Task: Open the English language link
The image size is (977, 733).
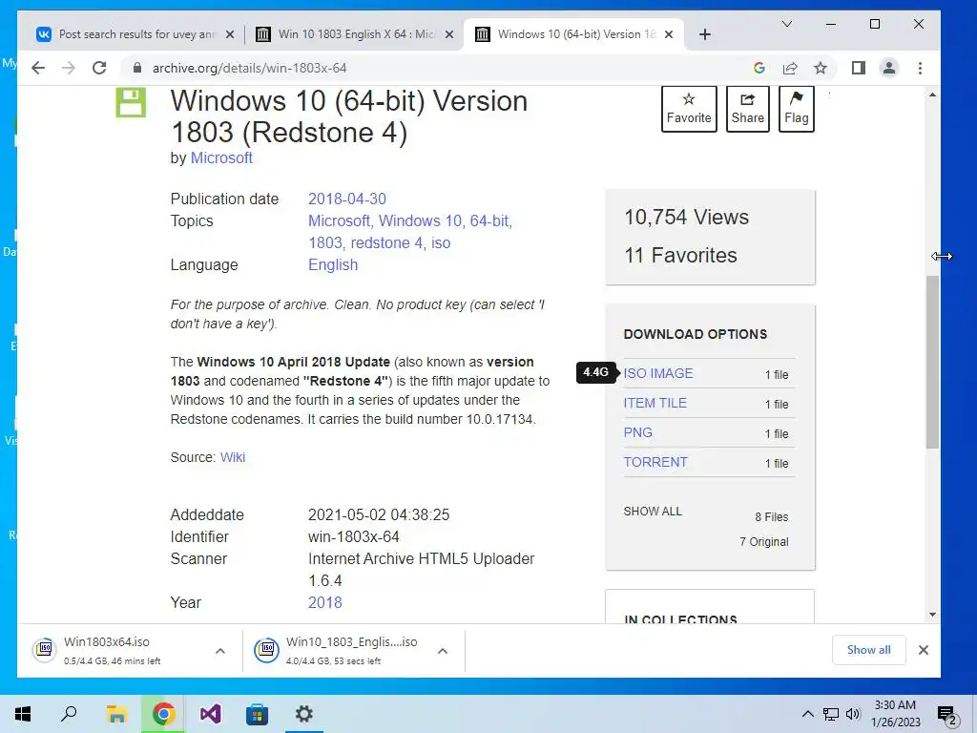Action: click(333, 265)
